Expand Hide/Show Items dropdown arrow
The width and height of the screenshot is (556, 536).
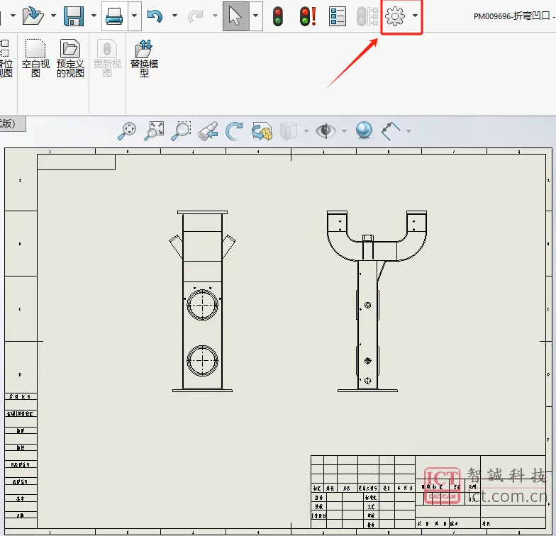click(344, 131)
